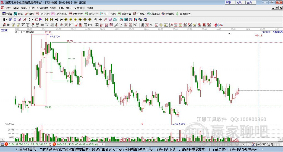The image size is (283, 152).
Task: Click the small black triangle on chart
Action: tap(229, 34)
